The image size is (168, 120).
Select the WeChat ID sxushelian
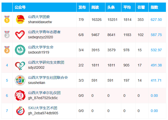point(37,83)
